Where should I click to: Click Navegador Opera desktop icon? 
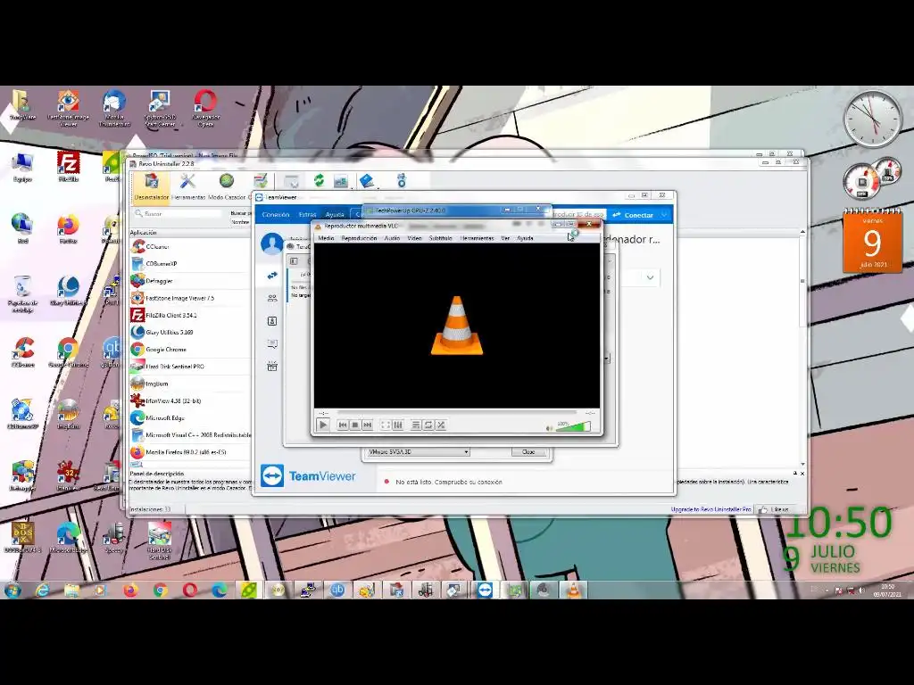205,108
